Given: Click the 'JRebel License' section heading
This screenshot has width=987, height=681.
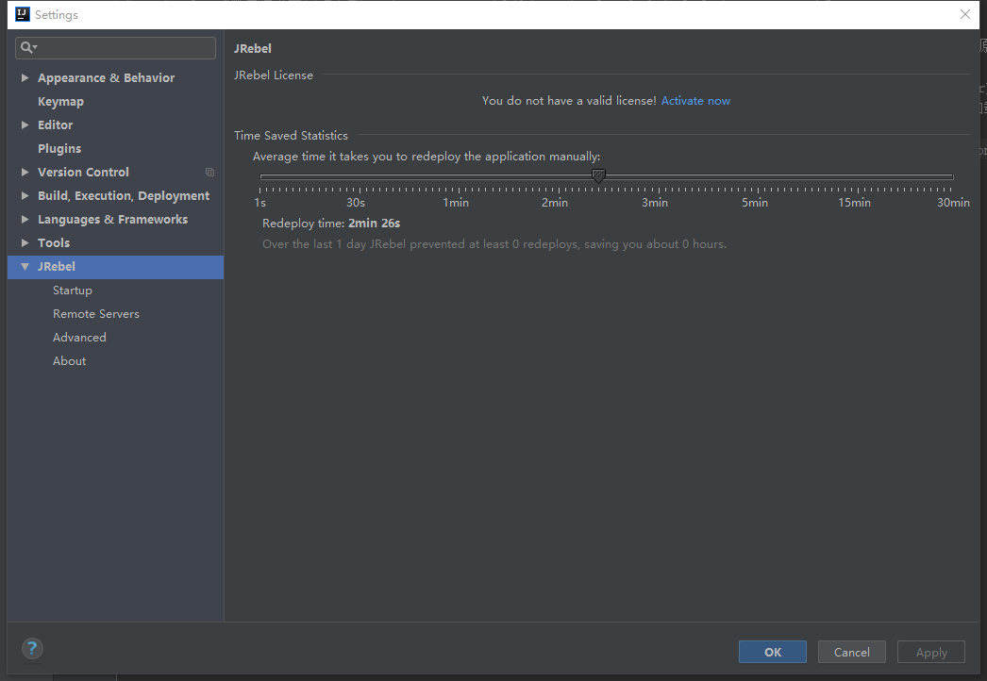Looking at the screenshot, I should [274, 75].
